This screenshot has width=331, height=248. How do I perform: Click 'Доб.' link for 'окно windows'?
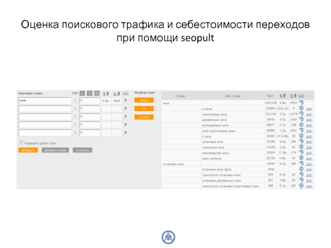(x=309, y=158)
